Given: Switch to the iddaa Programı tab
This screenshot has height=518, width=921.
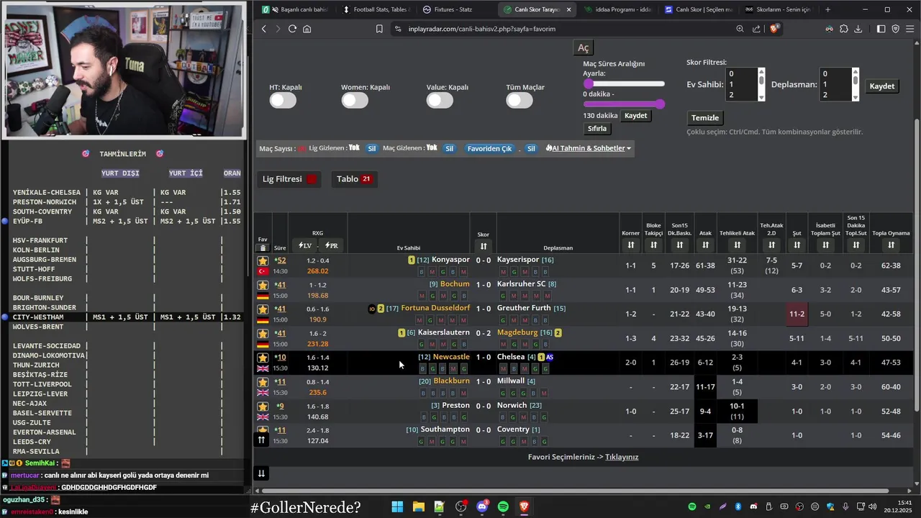Looking at the screenshot, I should tap(618, 9).
